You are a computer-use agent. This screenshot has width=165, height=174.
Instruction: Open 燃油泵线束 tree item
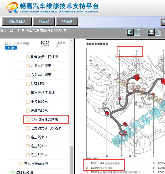[x=39, y=110]
